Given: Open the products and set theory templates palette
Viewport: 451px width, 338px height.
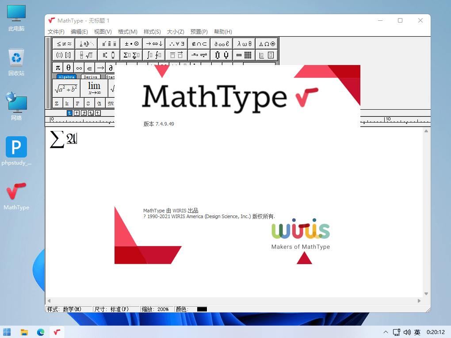Looking at the screenshot, I should (222, 55).
